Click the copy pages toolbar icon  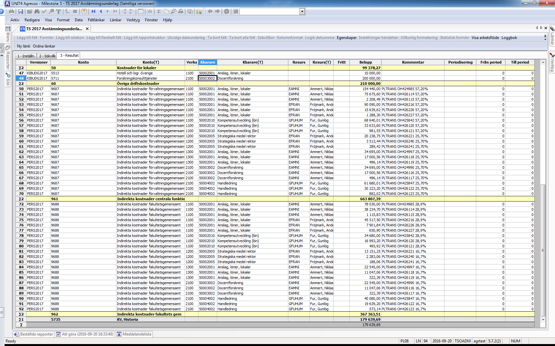pyautogui.click(x=166, y=11)
